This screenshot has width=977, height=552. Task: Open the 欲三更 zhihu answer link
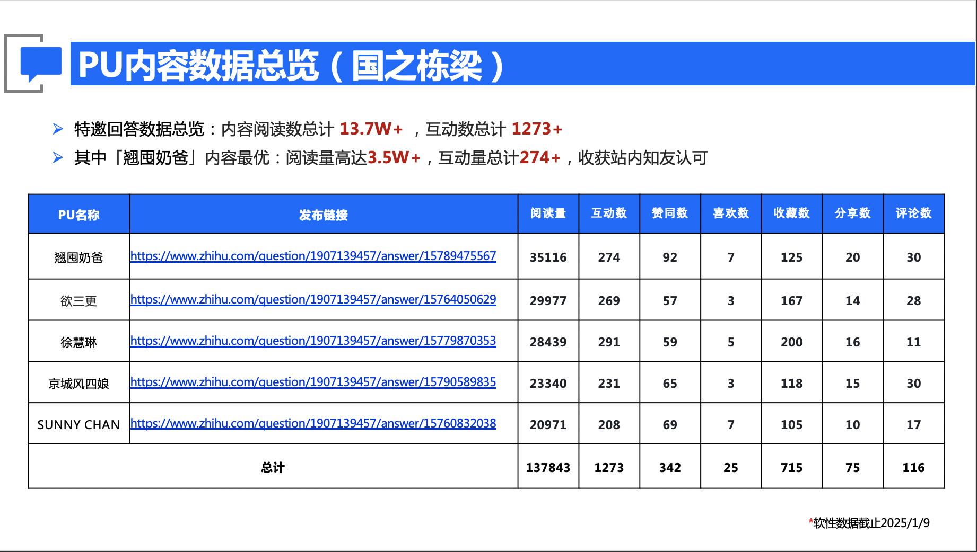313,299
